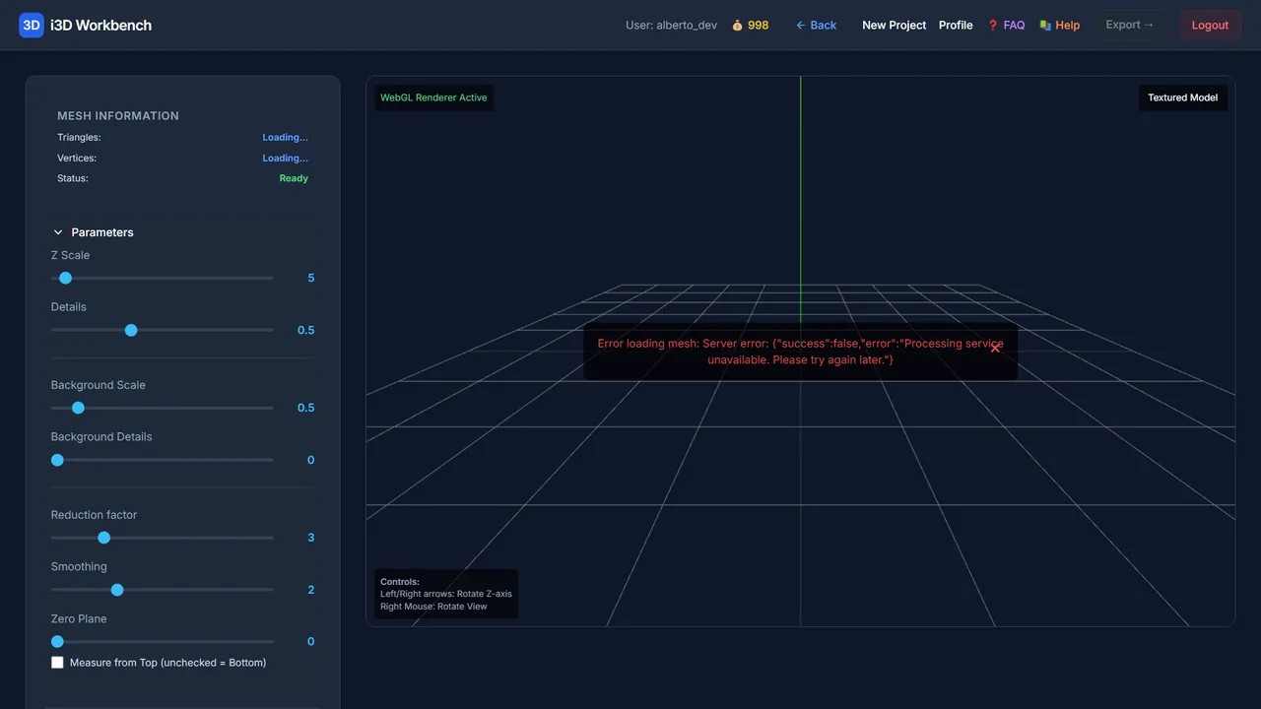Dismiss the error message with the X
The width and height of the screenshot is (1261, 709).
[x=995, y=348]
